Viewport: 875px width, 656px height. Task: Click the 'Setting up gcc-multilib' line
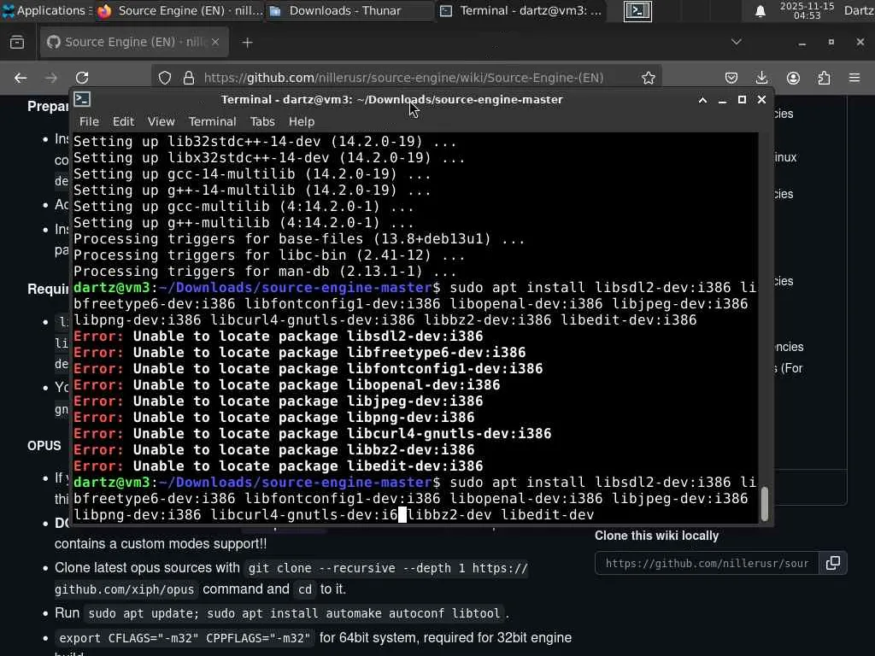(x=244, y=207)
